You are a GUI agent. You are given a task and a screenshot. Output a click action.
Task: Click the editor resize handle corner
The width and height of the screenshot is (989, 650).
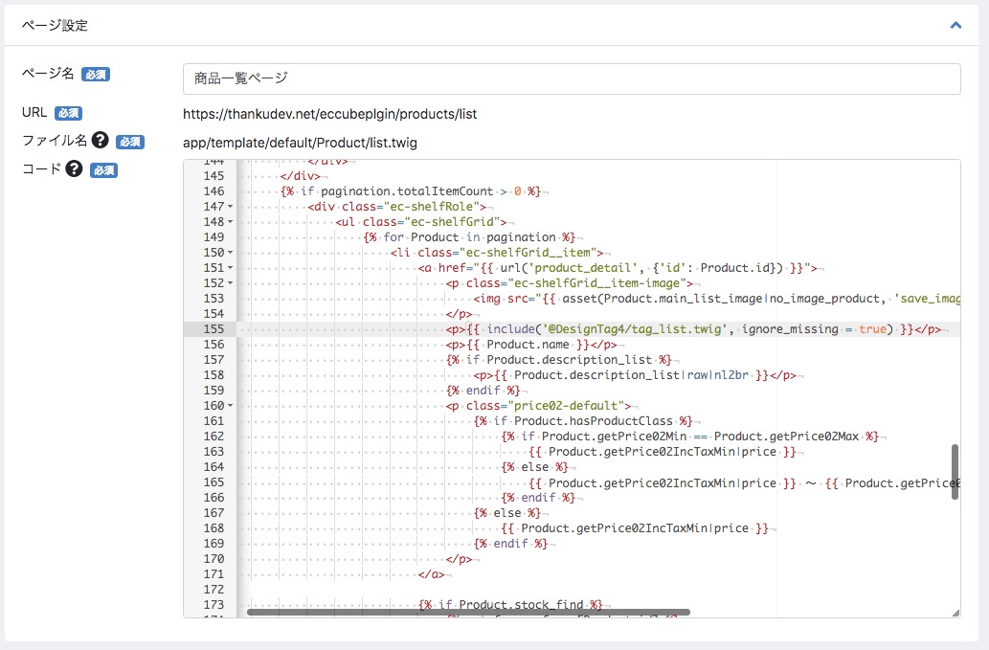point(955,613)
